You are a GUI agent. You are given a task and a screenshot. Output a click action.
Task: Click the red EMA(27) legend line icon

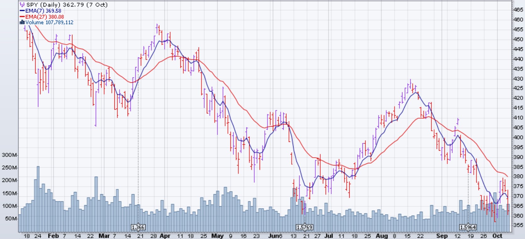point(22,17)
